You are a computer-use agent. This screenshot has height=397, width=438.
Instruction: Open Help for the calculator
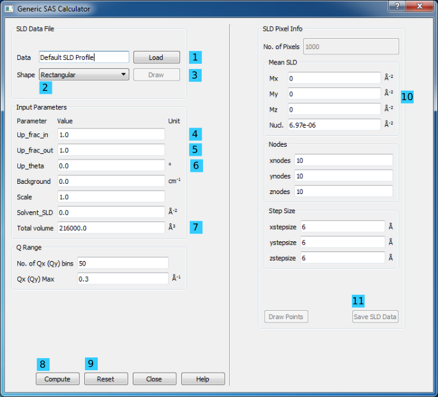[x=202, y=378]
